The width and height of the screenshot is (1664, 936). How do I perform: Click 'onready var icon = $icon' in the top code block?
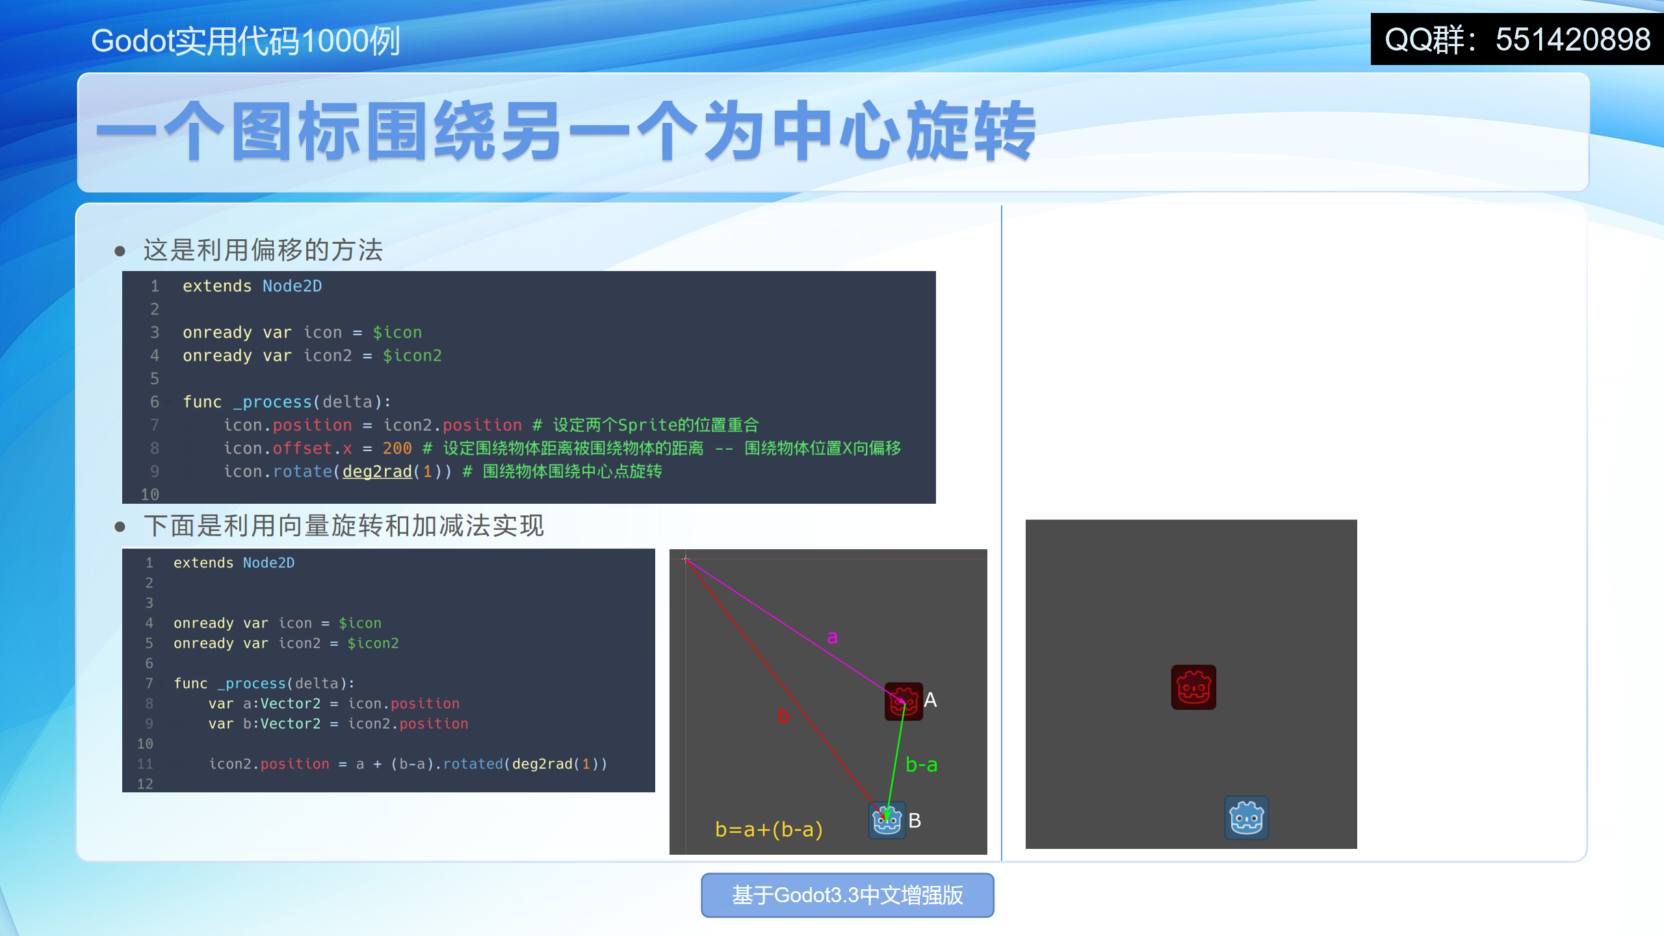(x=302, y=332)
